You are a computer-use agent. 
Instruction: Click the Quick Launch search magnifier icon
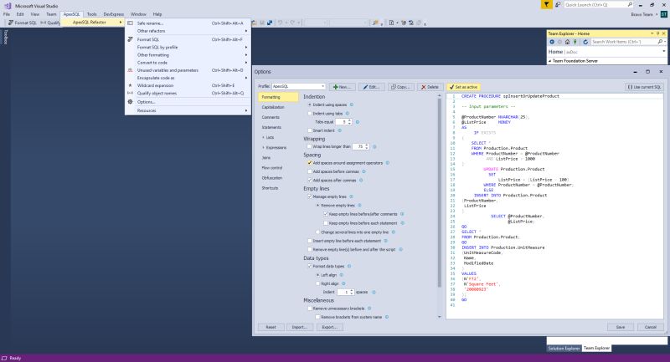coord(630,5)
